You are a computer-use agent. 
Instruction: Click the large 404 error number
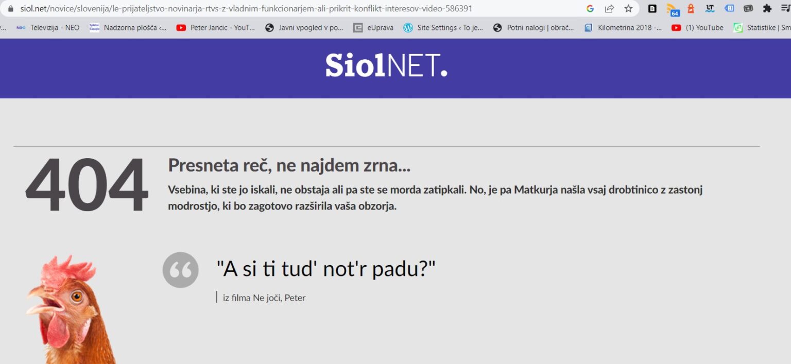pyautogui.click(x=87, y=185)
